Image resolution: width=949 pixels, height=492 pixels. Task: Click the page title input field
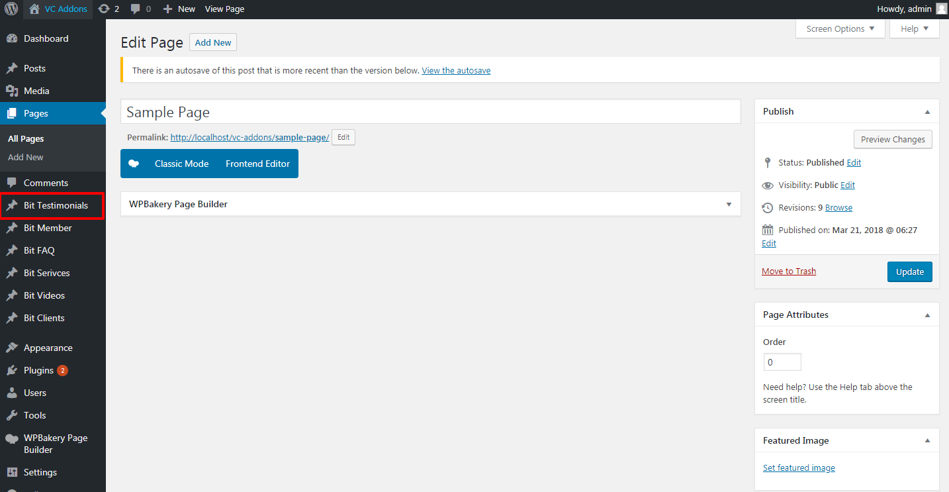click(x=430, y=112)
